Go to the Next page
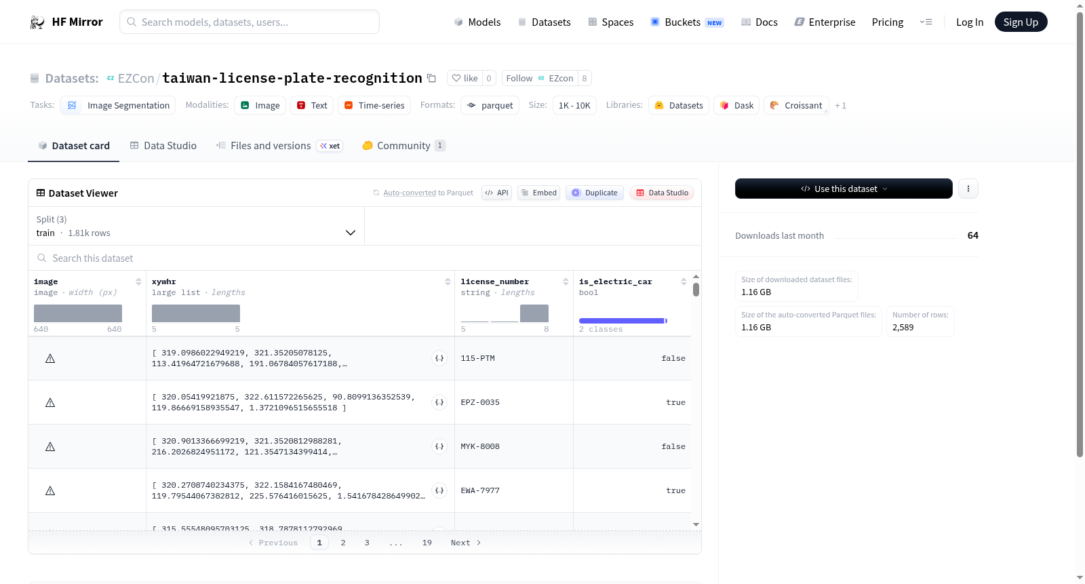Viewport: 1085px width, 584px height. (466, 543)
